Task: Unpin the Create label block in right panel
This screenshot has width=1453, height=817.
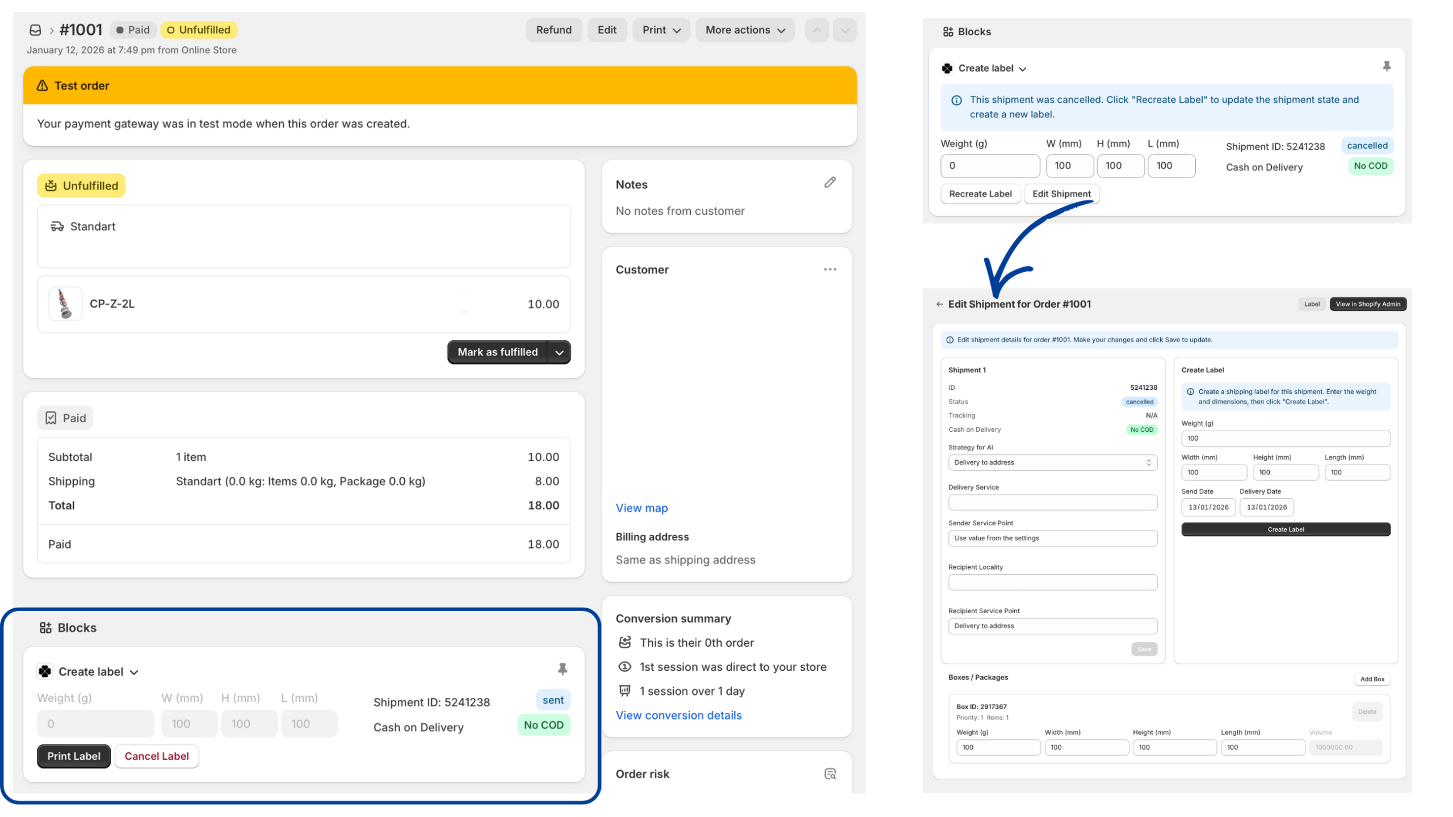Action: (1387, 67)
